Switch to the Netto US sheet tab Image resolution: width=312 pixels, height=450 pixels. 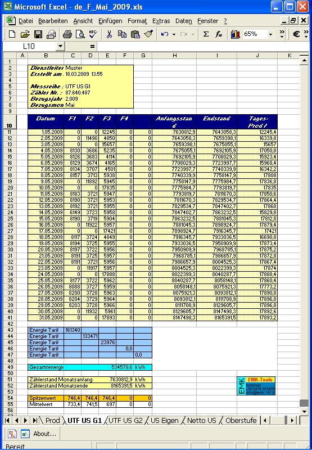(x=202, y=420)
